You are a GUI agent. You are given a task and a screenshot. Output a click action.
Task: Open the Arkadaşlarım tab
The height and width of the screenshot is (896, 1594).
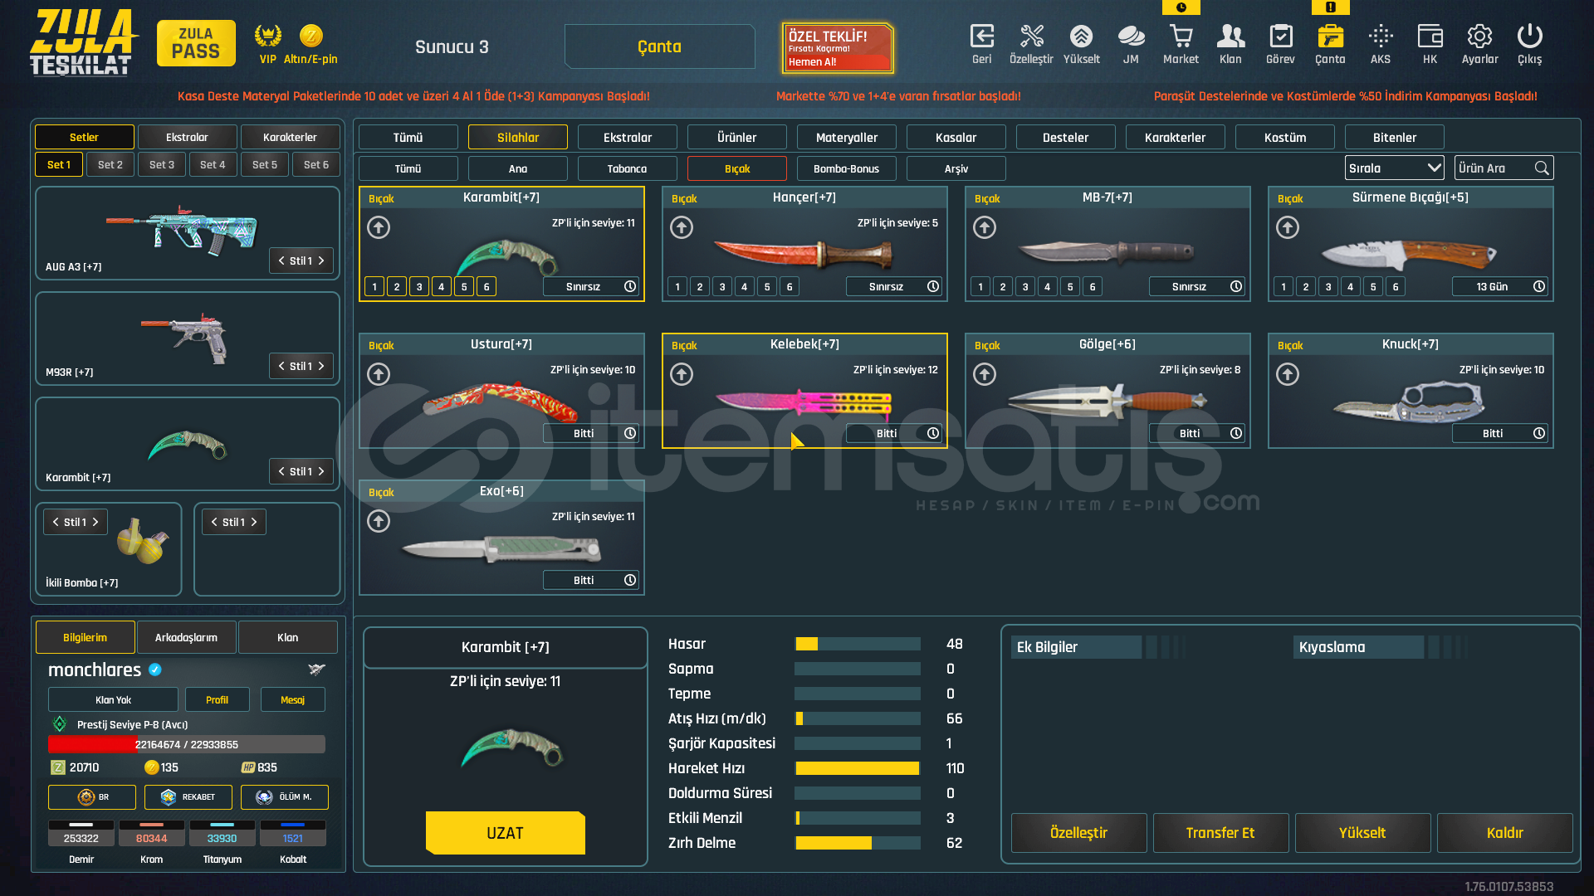186,637
